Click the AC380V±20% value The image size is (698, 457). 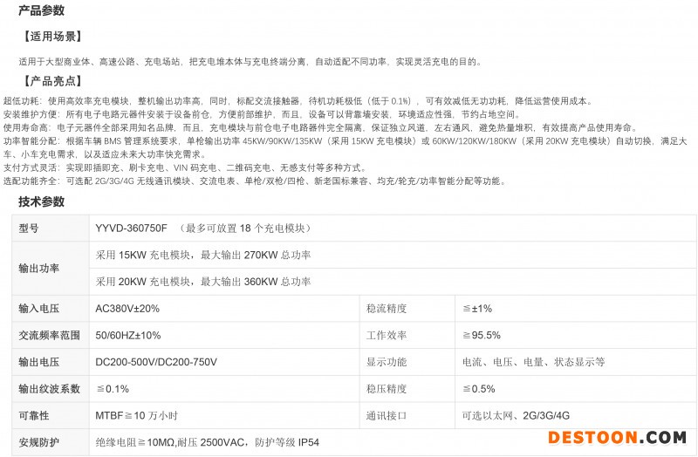pyautogui.click(x=127, y=309)
